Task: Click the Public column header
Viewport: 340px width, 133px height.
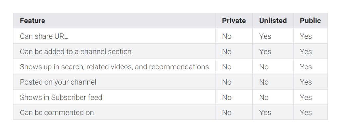Action: [310, 21]
